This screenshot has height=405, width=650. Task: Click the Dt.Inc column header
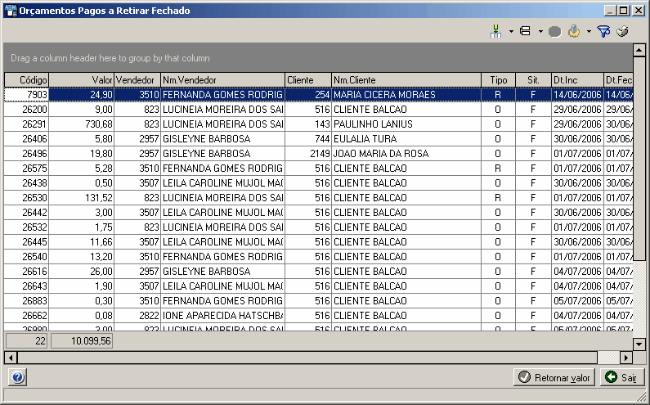[x=577, y=80]
